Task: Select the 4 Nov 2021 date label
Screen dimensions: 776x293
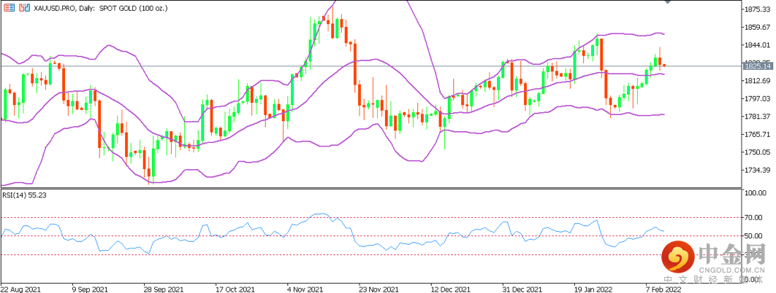Action: click(305, 289)
